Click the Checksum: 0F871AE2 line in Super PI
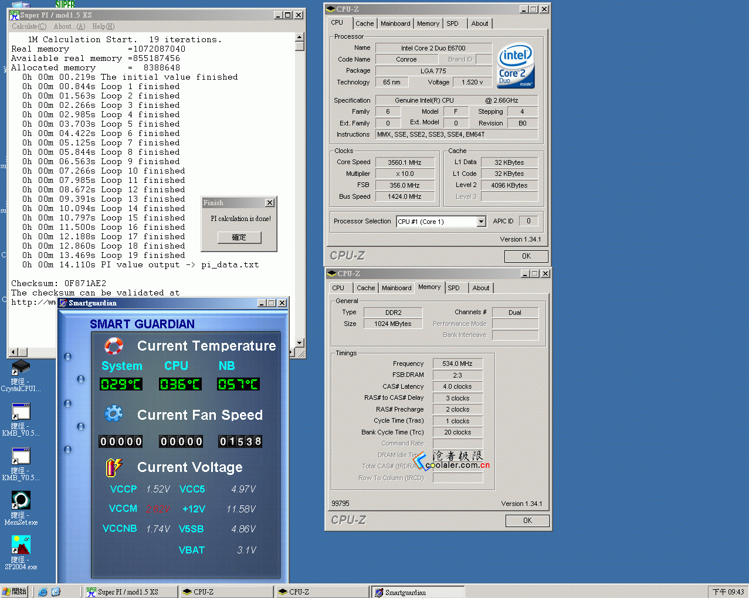 click(x=59, y=283)
